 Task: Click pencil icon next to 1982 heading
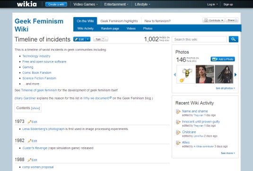[29, 141]
